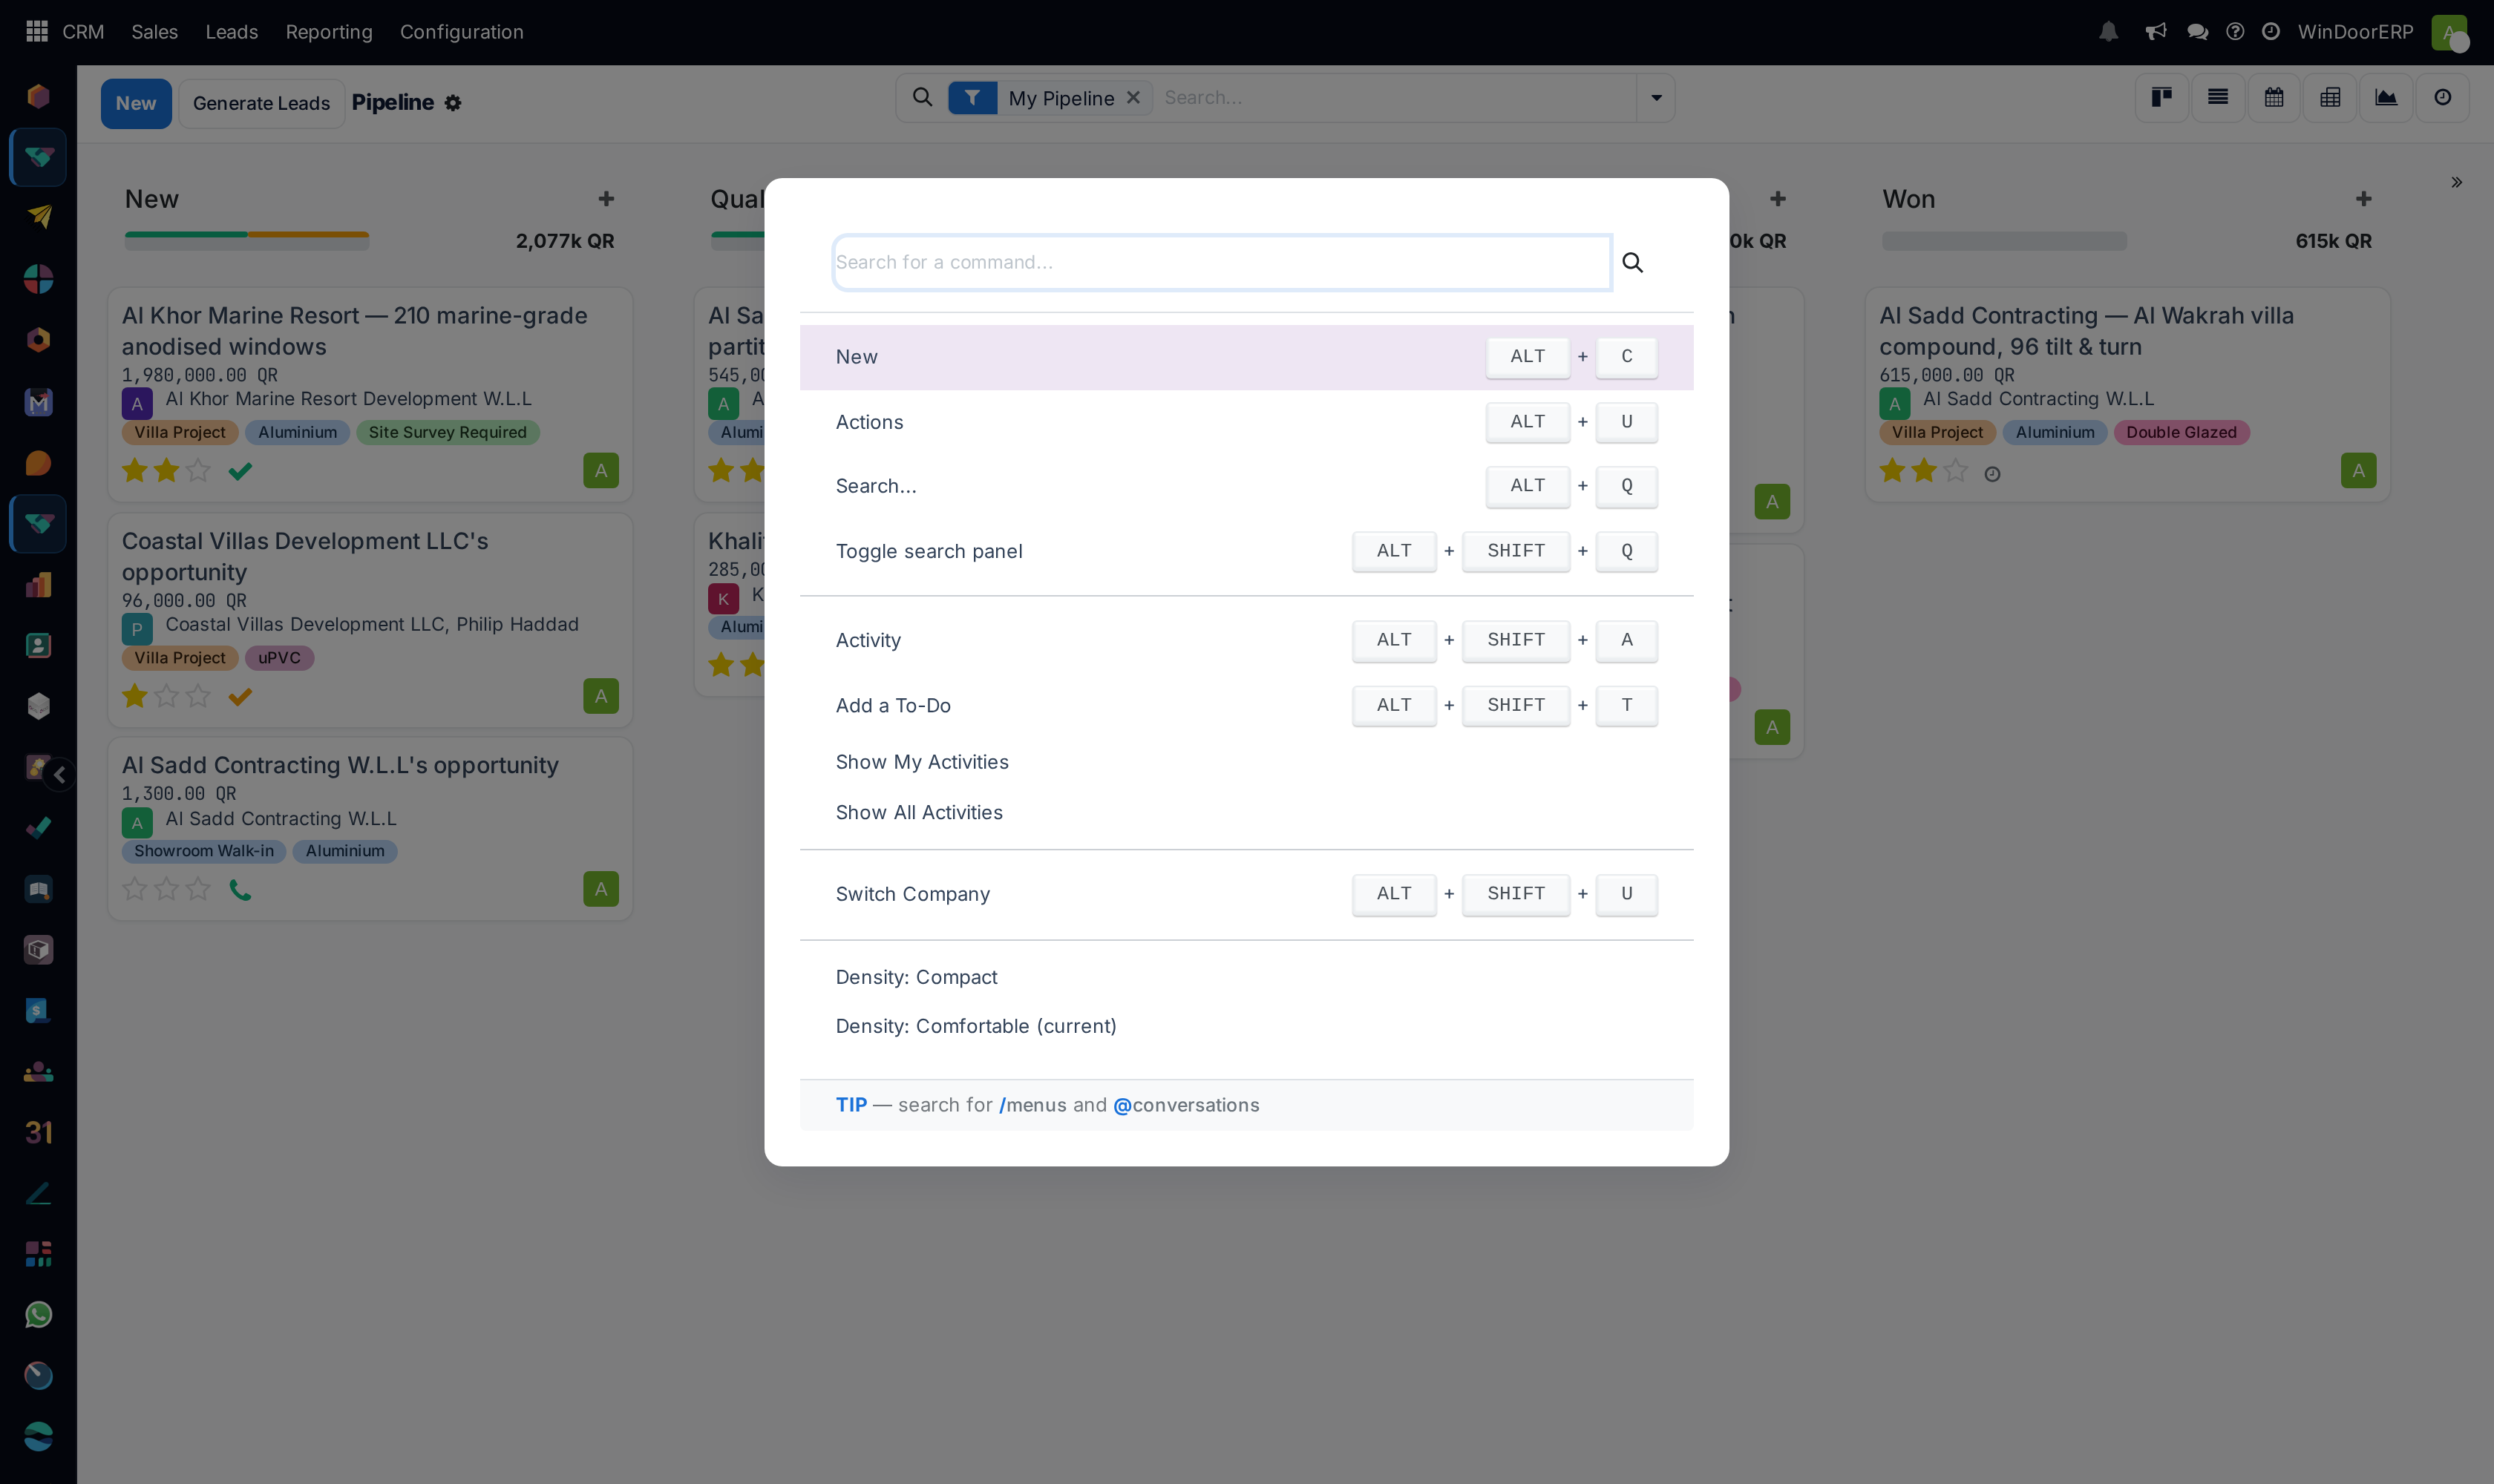Toggle first priority star on Coastal Villas card
Viewport: 2494px width, 1484px height.
134,696
